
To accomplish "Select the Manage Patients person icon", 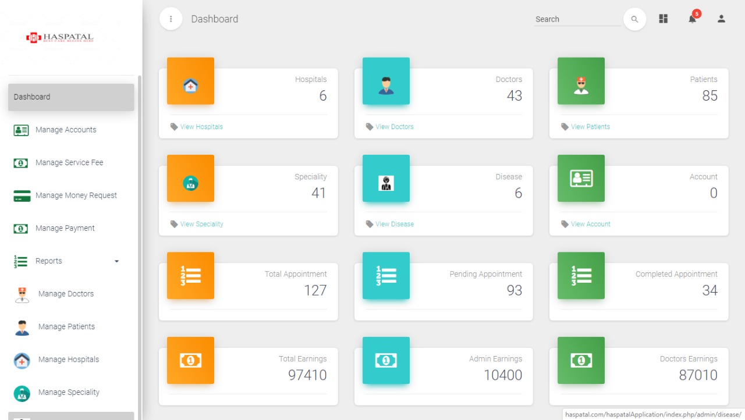I will click(x=21, y=326).
